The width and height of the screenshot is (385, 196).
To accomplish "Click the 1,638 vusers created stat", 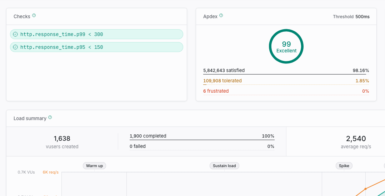I will point(62,141).
